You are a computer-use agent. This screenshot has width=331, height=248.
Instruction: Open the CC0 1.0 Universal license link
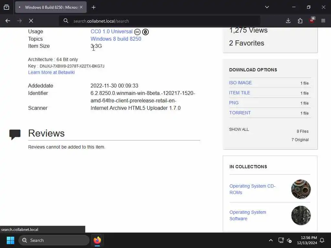[x=112, y=31]
